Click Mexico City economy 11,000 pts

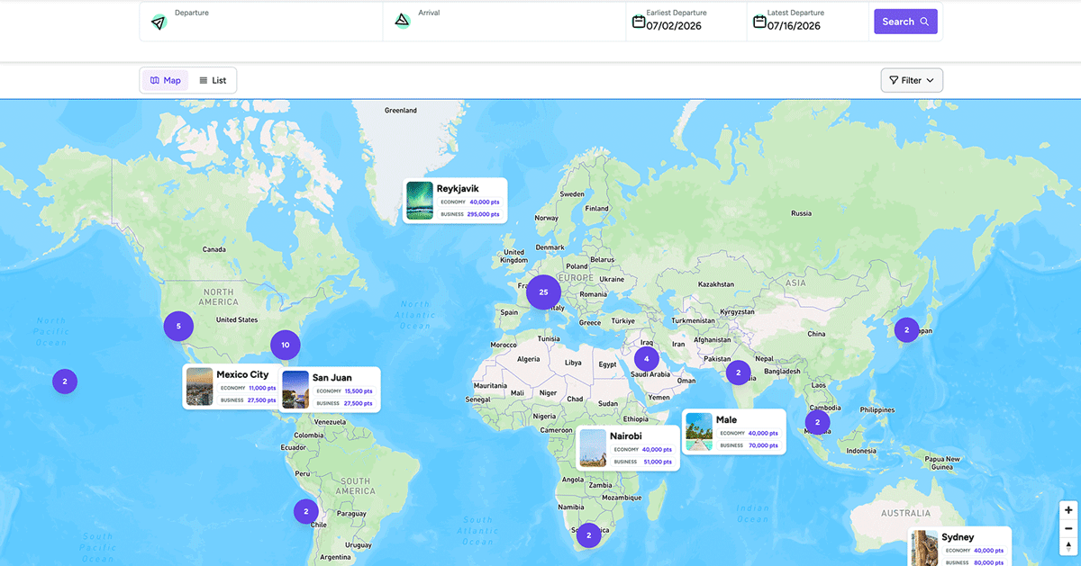tap(262, 388)
